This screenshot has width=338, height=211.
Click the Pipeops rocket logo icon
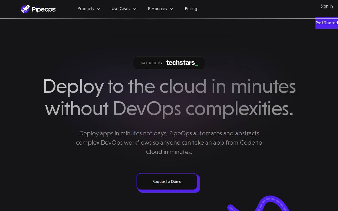point(25,9)
